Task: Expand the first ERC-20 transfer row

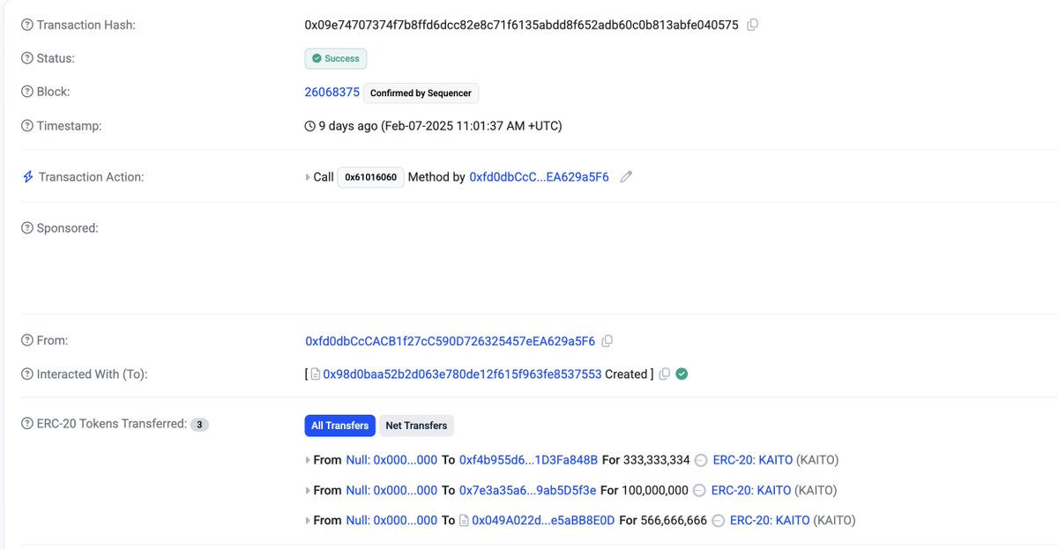Action: click(308, 459)
